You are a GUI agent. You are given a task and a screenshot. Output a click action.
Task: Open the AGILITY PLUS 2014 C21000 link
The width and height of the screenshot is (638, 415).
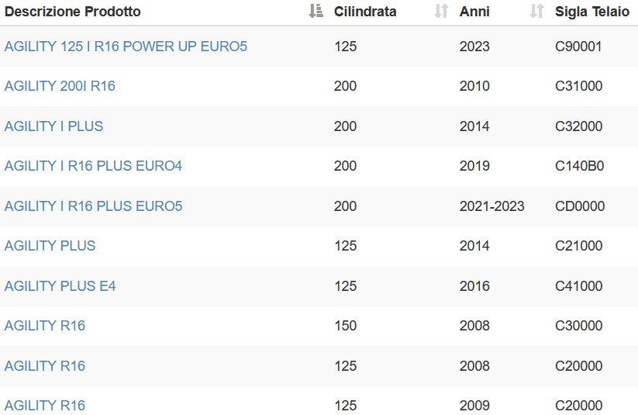tap(50, 246)
